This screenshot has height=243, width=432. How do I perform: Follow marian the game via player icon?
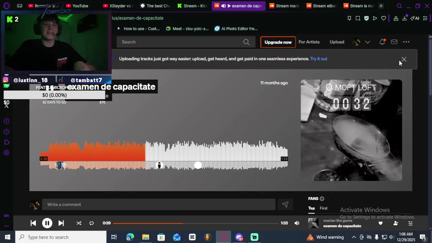pos(396,223)
